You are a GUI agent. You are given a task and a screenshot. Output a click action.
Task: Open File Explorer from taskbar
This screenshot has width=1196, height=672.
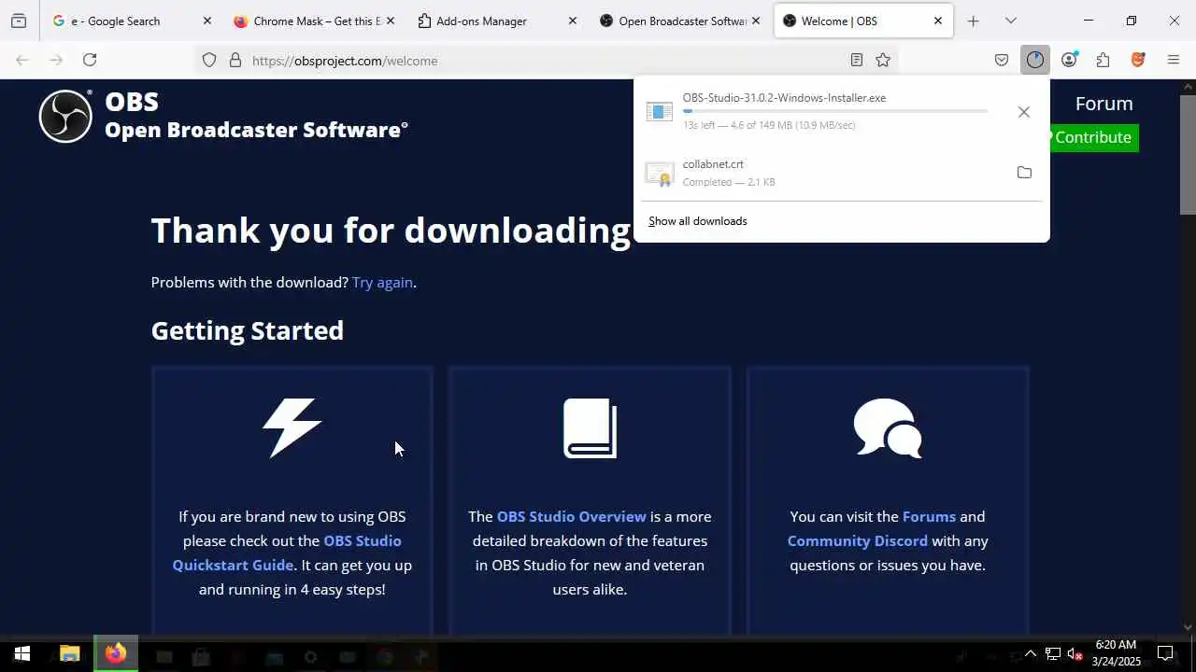tap(70, 654)
